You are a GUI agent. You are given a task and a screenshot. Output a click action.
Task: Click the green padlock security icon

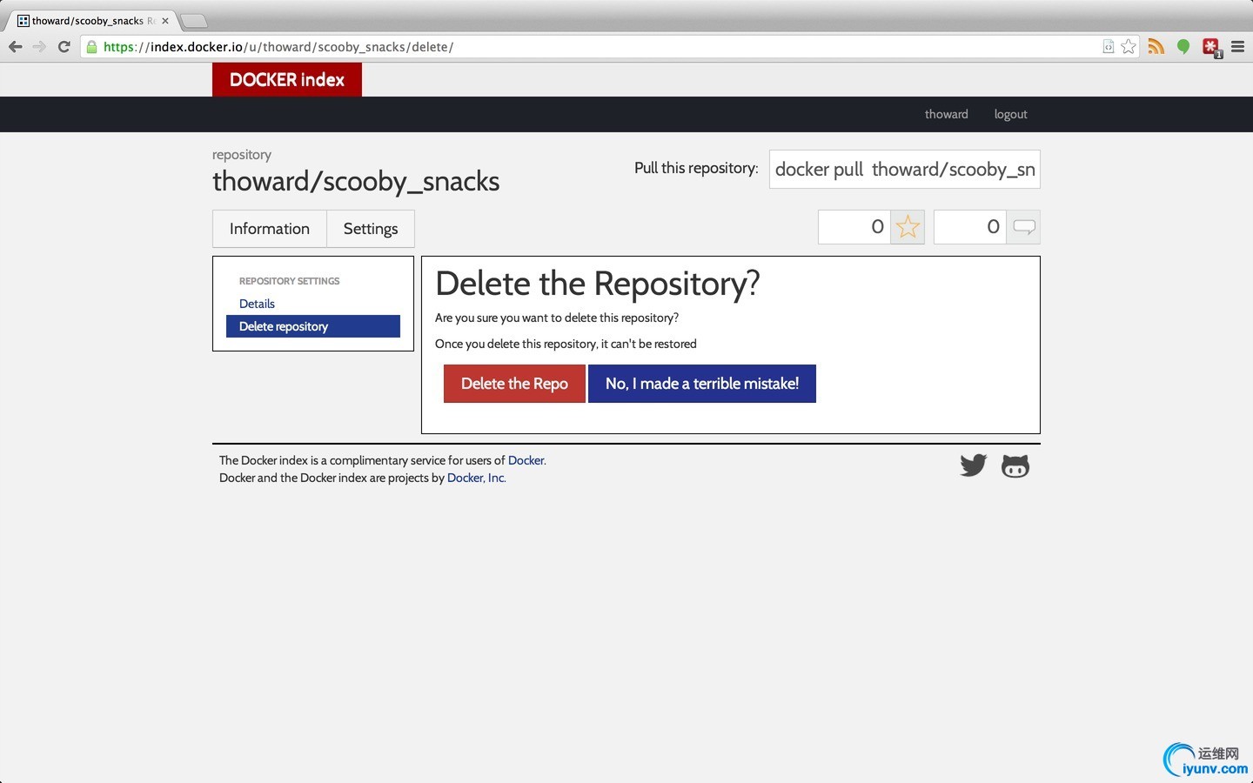pos(91,47)
